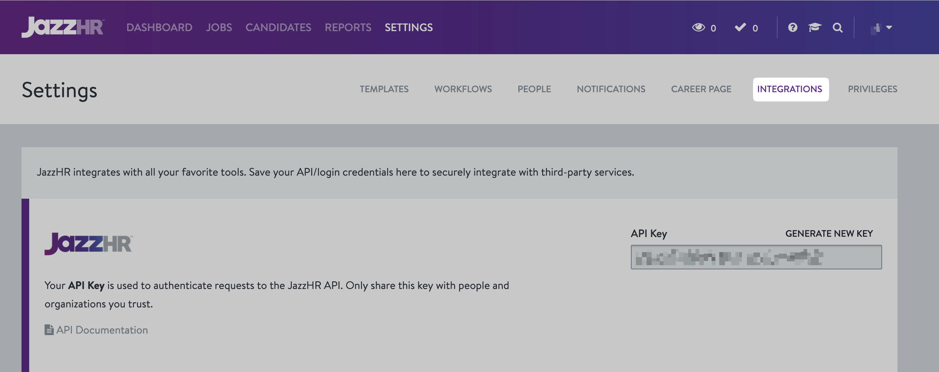Click Generate New Key

click(829, 234)
